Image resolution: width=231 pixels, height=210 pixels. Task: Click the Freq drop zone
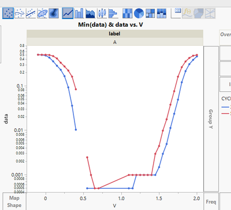point(211,201)
